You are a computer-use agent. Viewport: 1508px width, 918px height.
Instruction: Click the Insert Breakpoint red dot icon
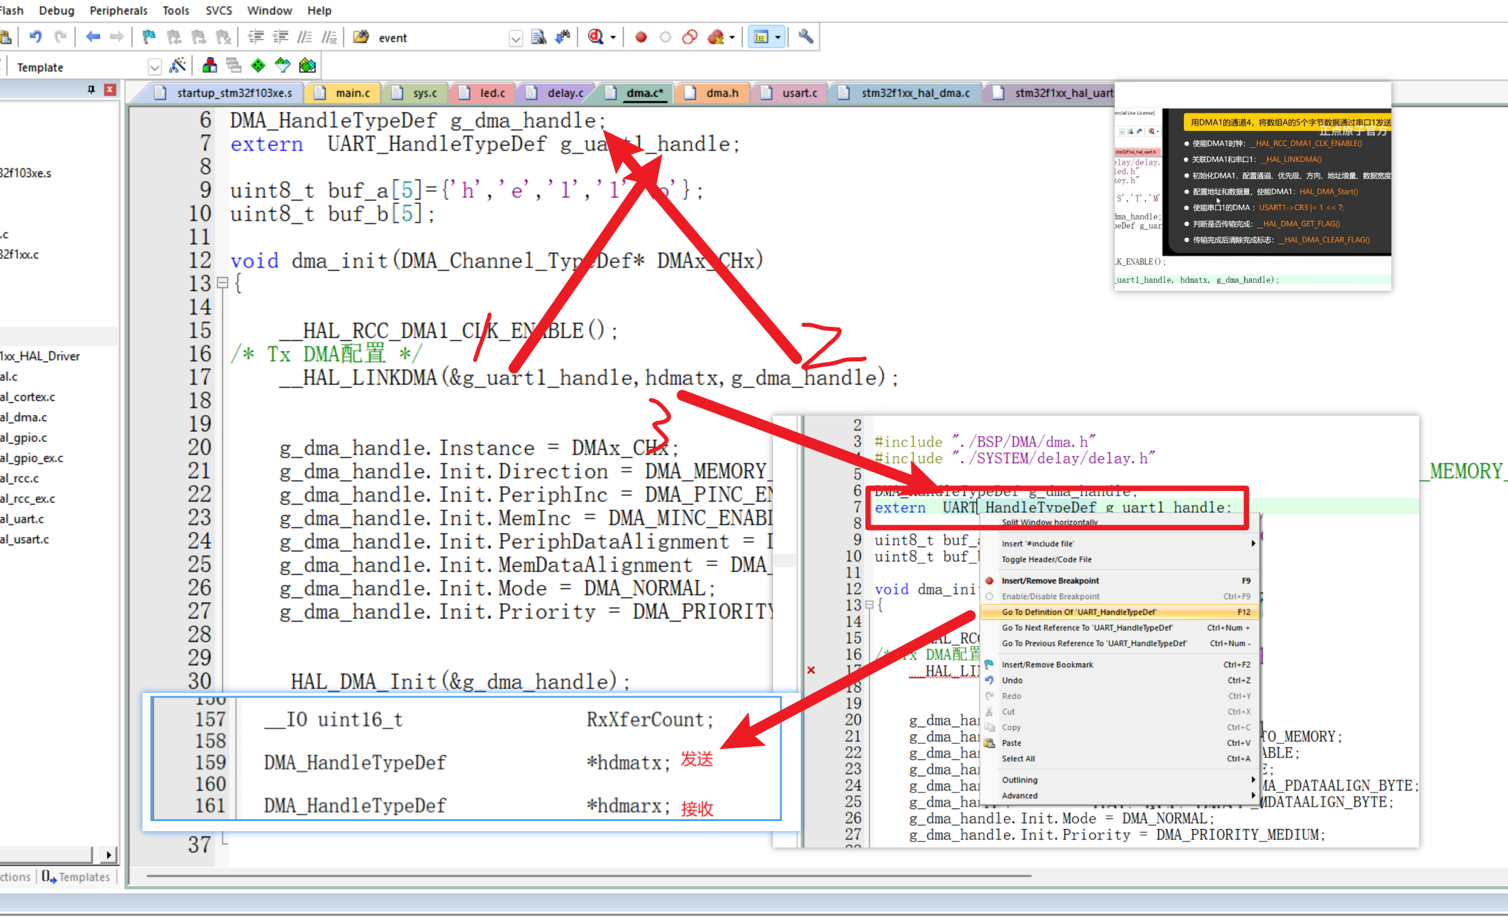(x=641, y=37)
